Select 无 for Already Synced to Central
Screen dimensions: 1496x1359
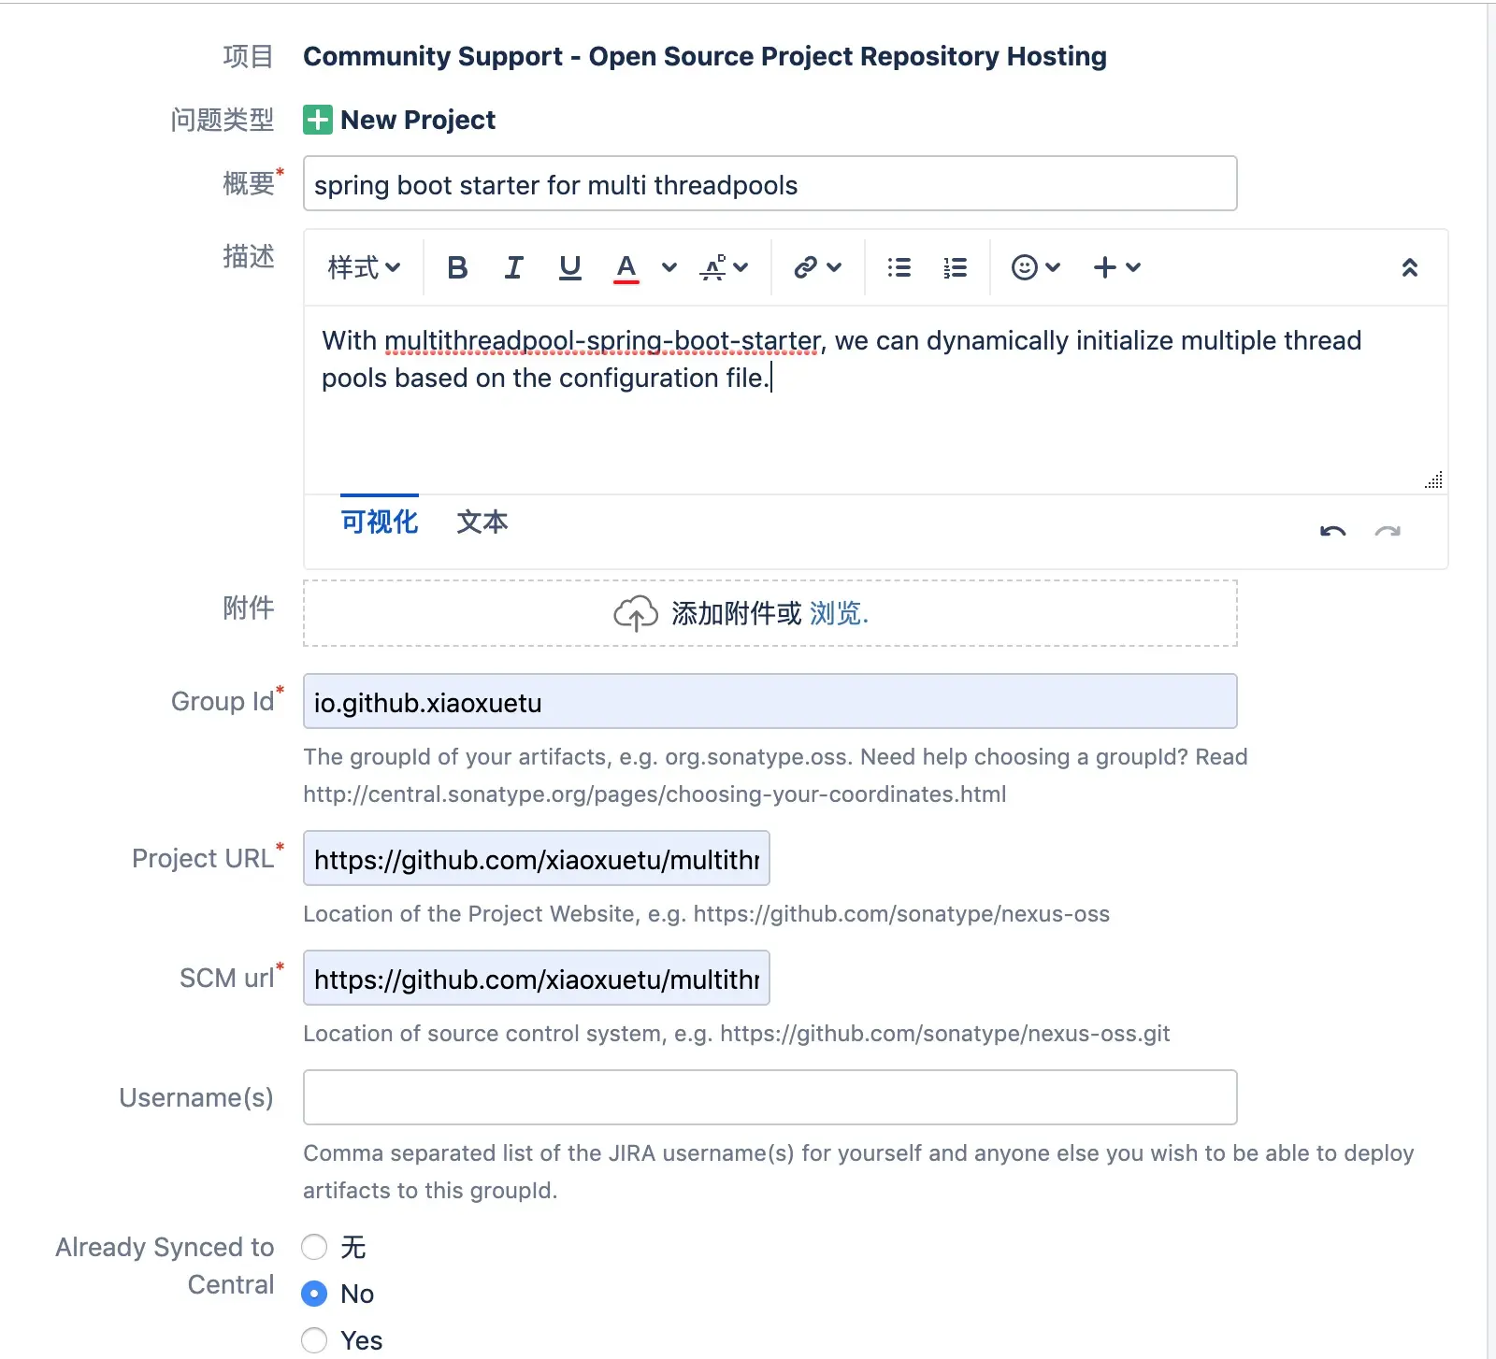click(x=314, y=1247)
